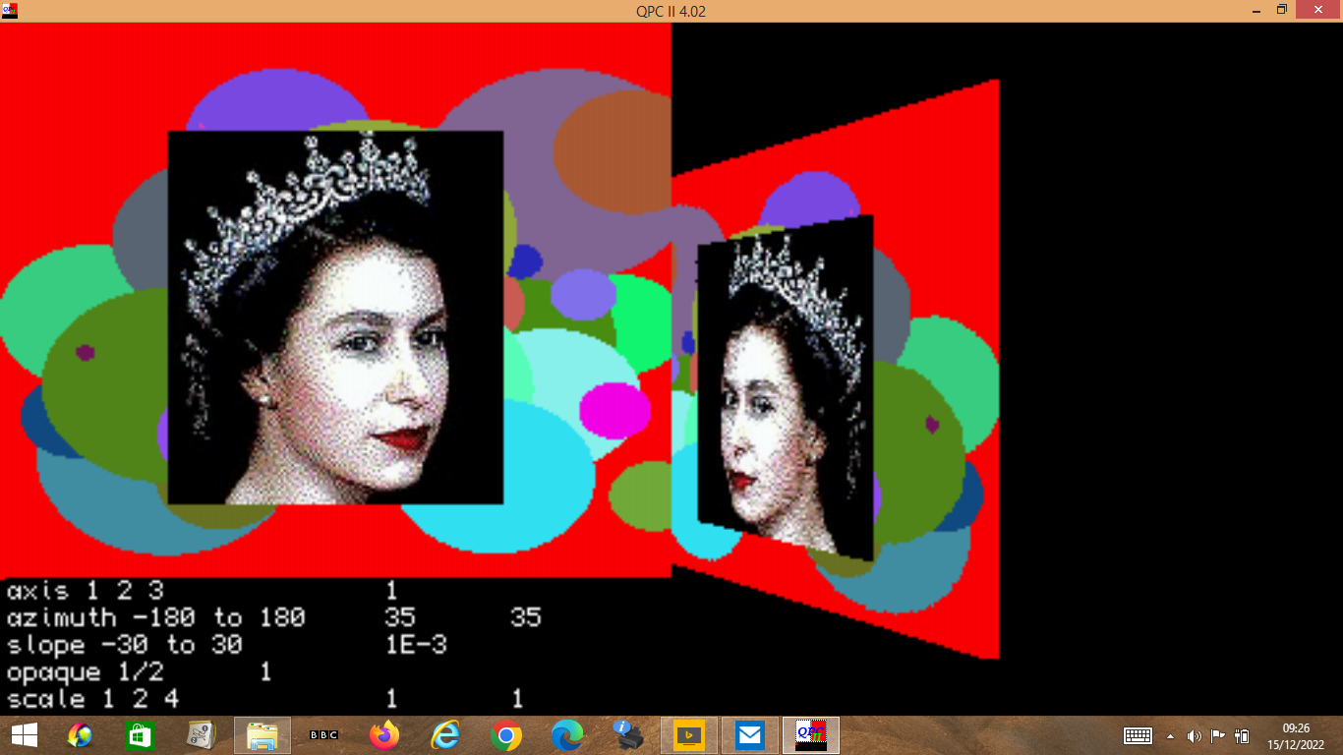Open the clock showing 09:26
This screenshot has width=1343, height=755.
1296,735
